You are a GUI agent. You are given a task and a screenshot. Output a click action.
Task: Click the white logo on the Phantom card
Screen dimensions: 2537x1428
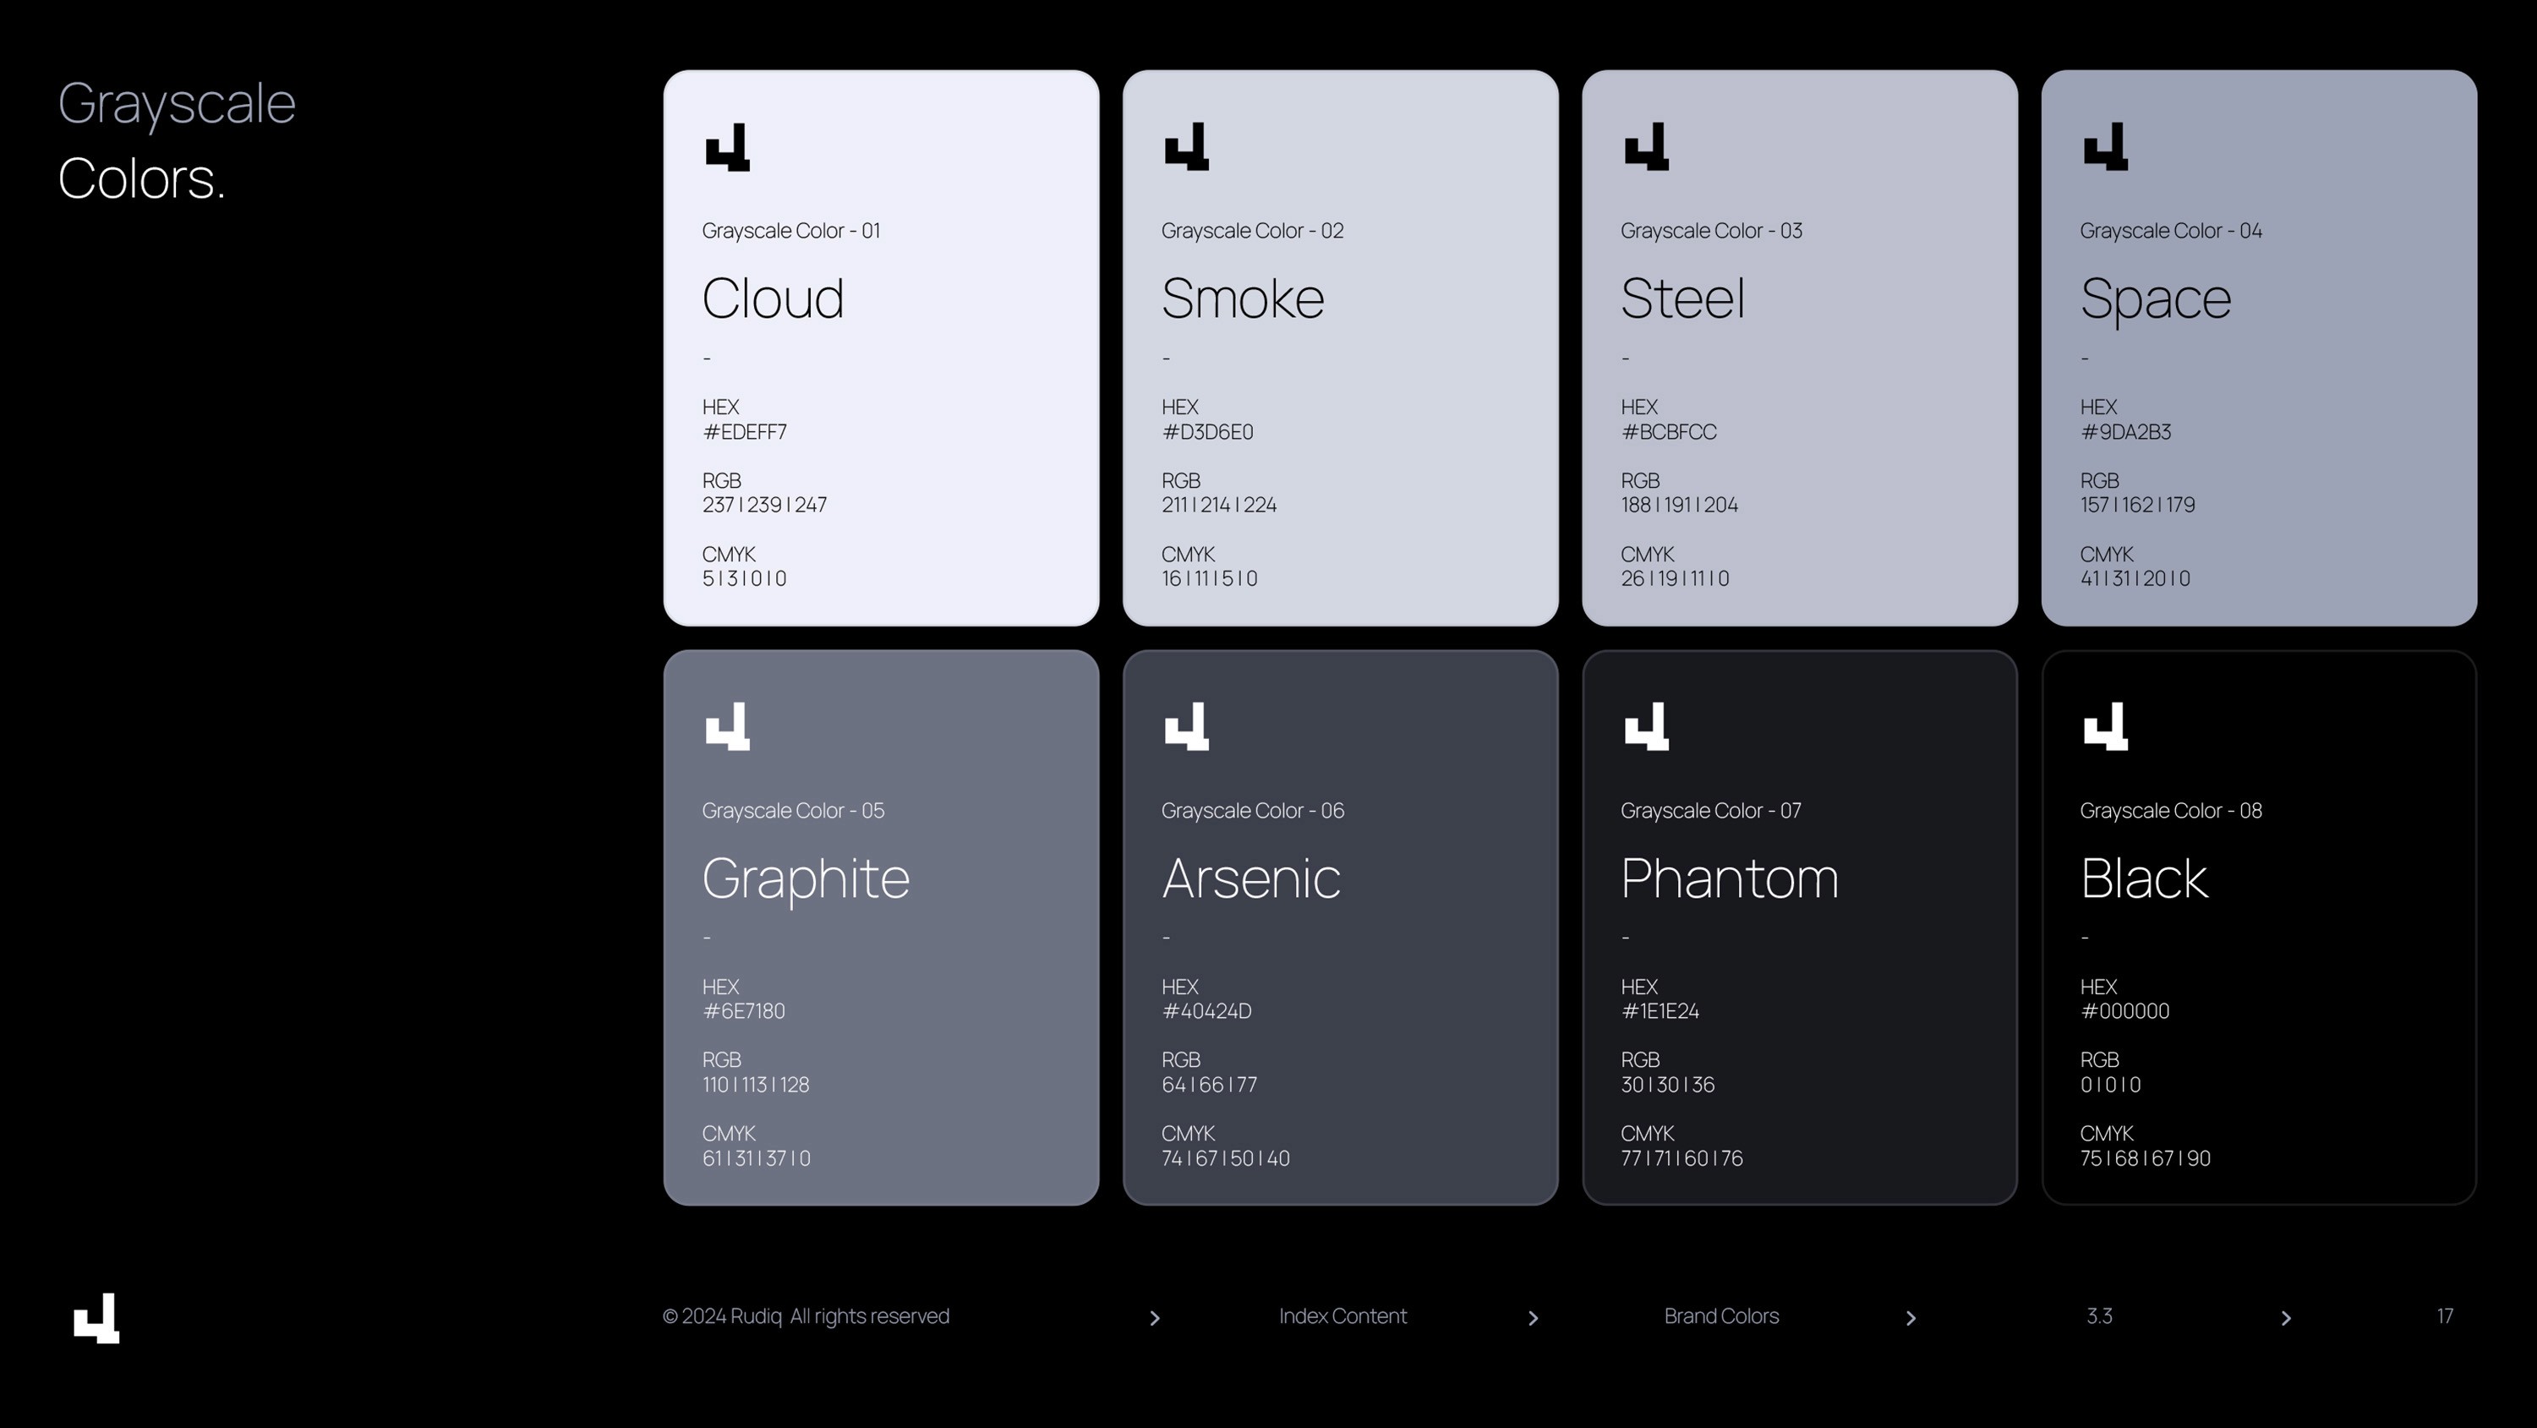pos(1647,725)
